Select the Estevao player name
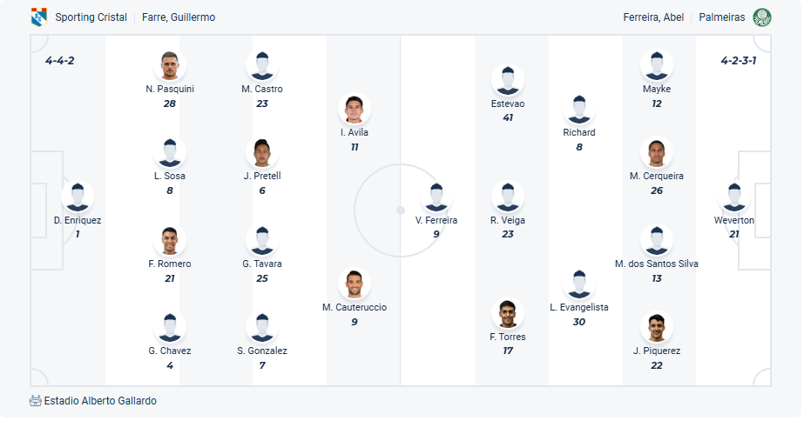The image size is (804, 421). (x=508, y=104)
